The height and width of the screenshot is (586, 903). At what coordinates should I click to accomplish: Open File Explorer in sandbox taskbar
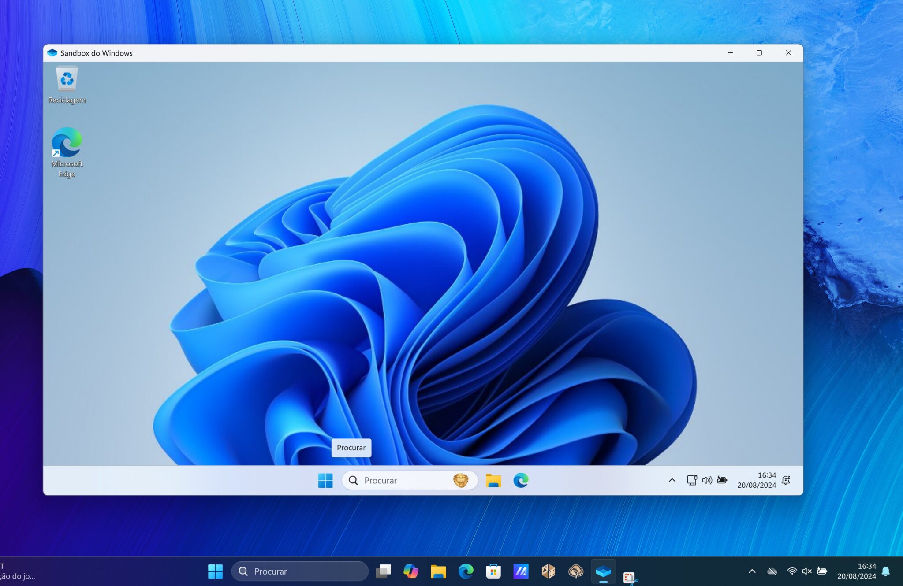point(493,480)
